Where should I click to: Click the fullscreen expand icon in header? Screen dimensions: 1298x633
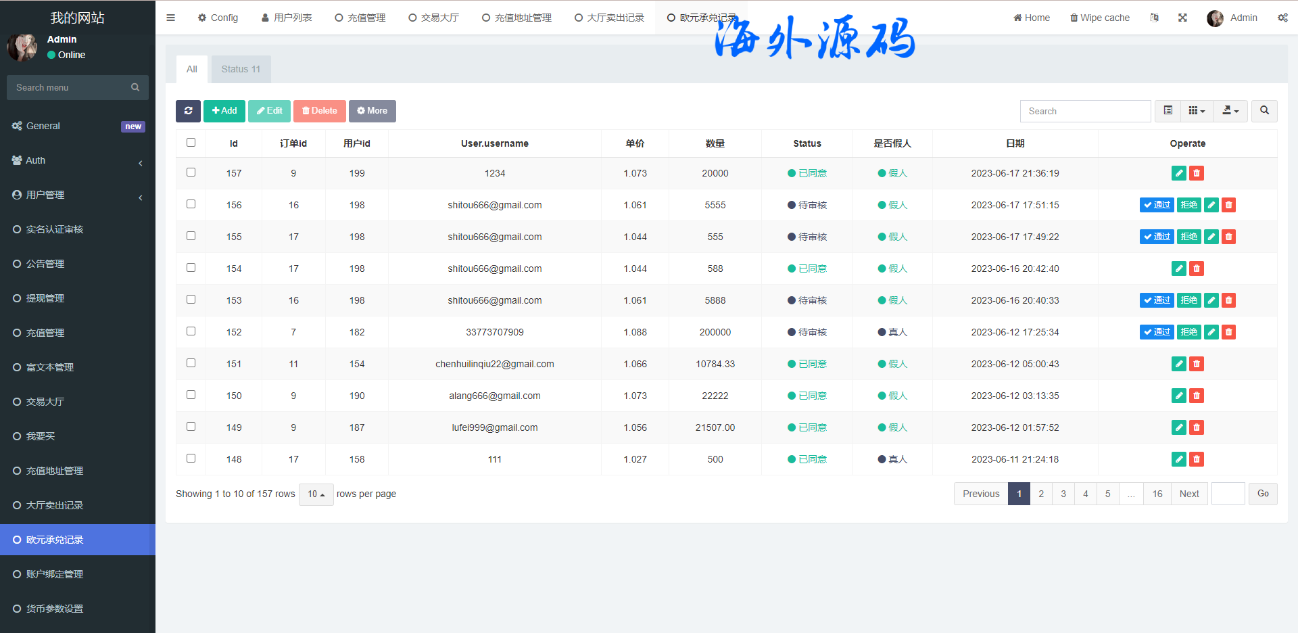(x=1182, y=18)
